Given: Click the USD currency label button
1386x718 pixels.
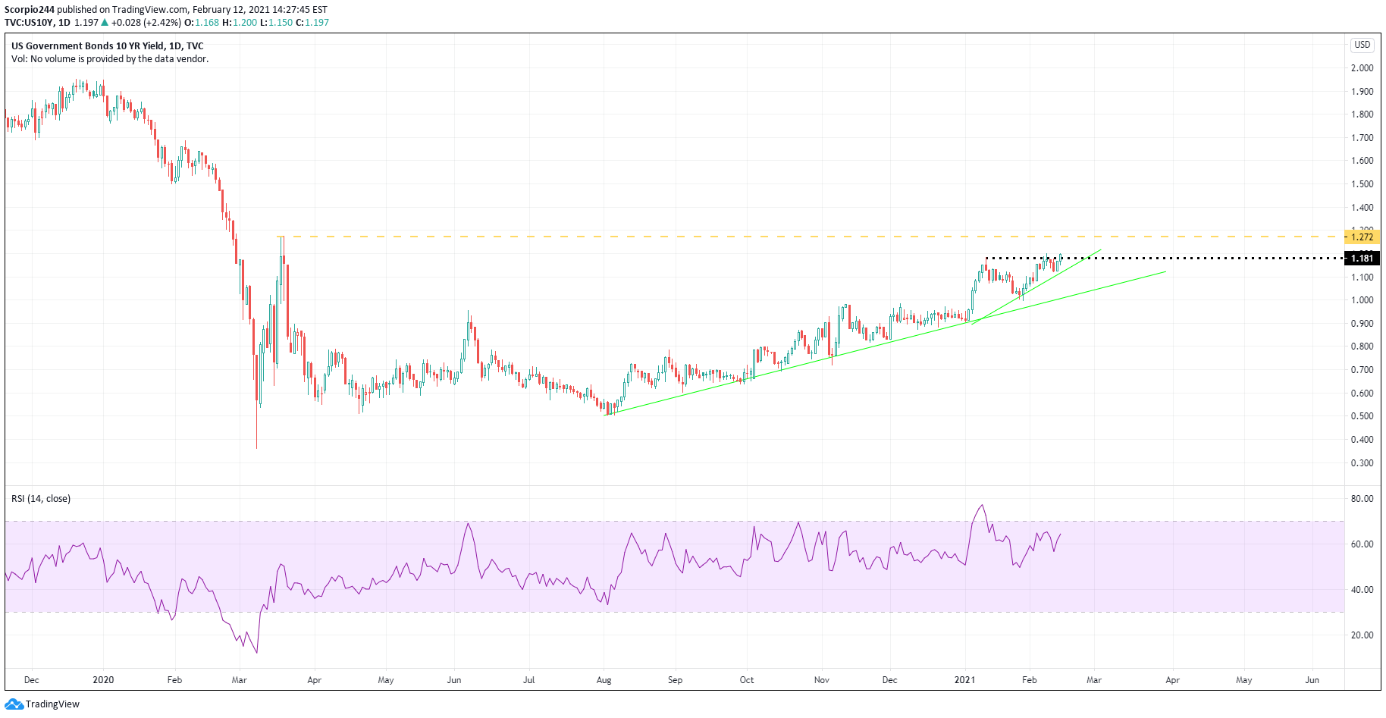Looking at the screenshot, I should click(x=1362, y=45).
